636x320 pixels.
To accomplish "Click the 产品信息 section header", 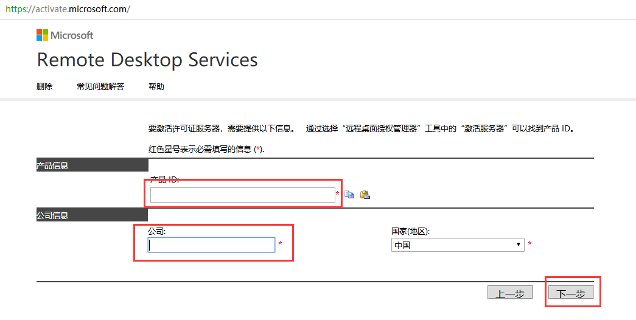I will point(93,165).
